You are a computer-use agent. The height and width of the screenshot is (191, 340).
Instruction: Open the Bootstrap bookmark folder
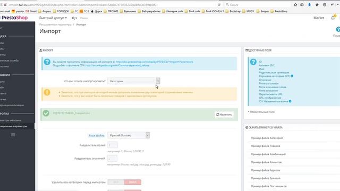233,11
